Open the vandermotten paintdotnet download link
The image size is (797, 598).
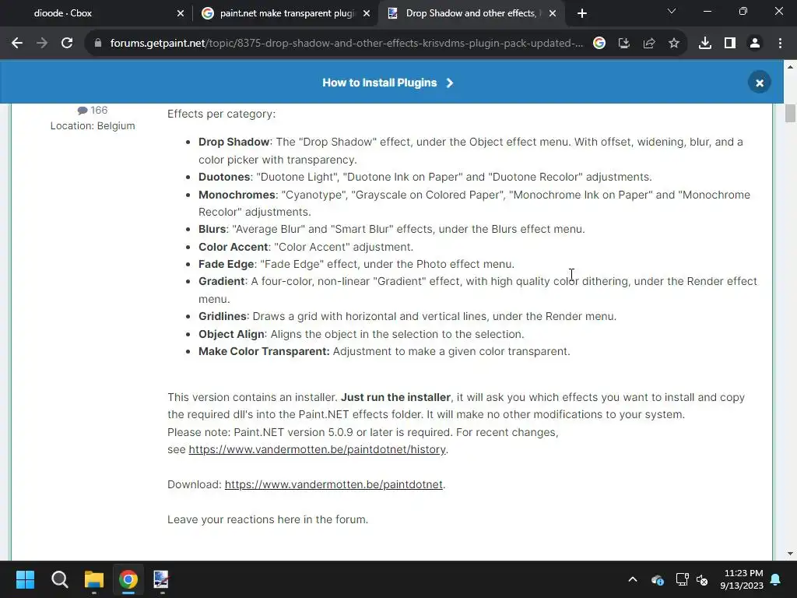coord(333,484)
